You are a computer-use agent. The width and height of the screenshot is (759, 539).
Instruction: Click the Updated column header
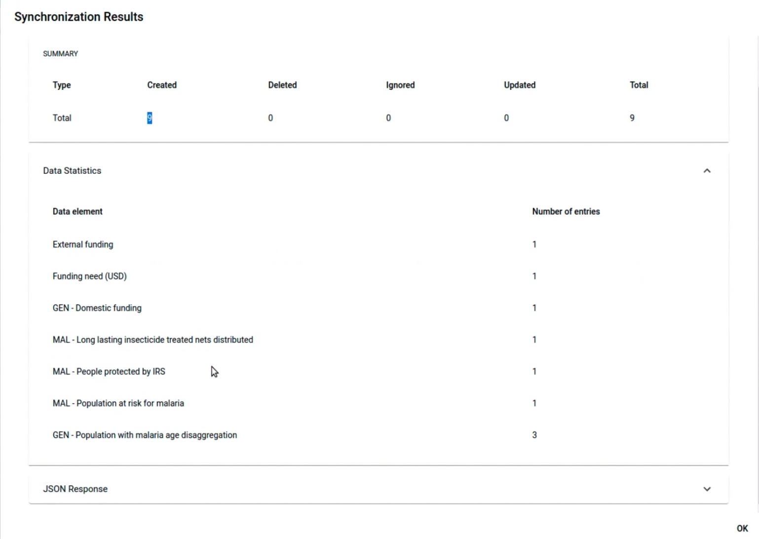point(519,84)
